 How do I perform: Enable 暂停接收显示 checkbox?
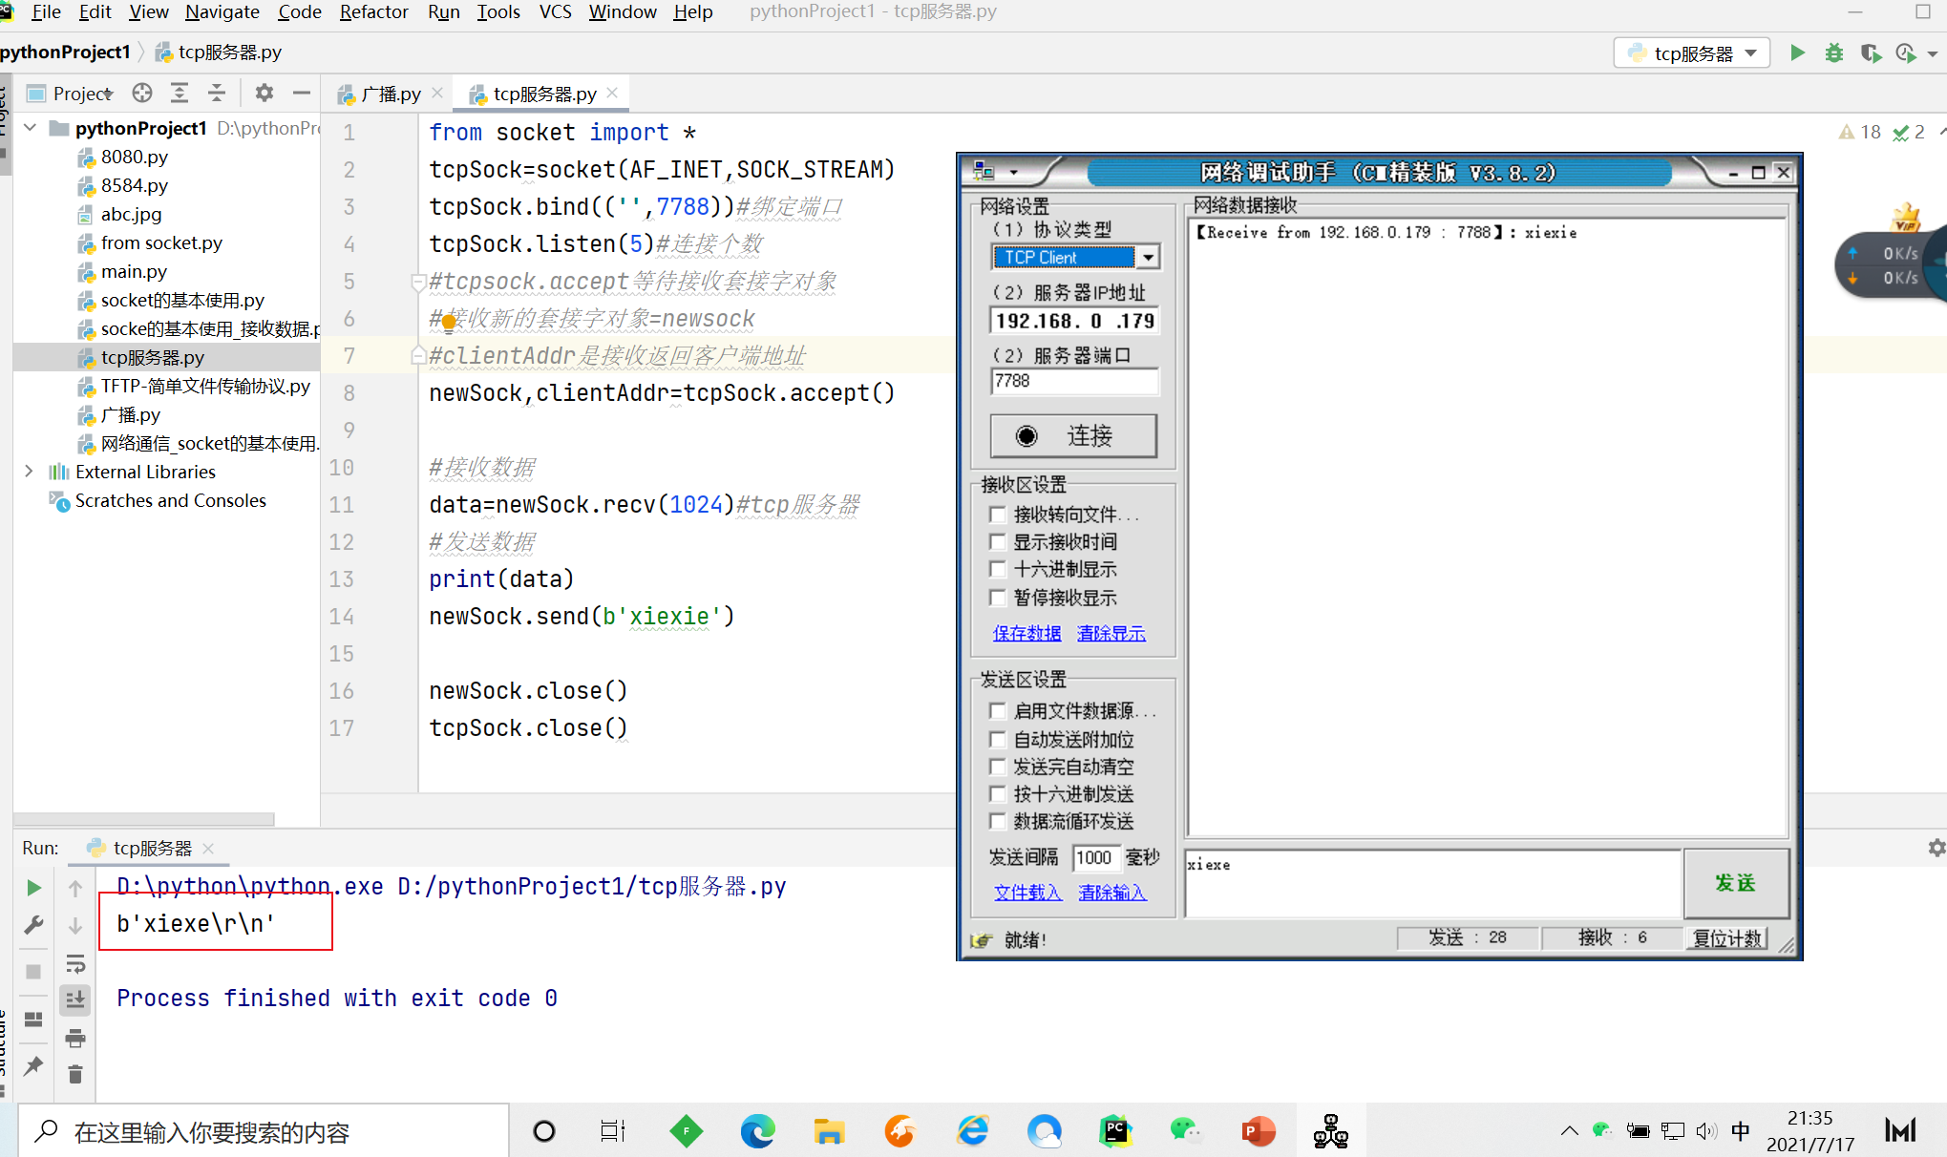998,598
